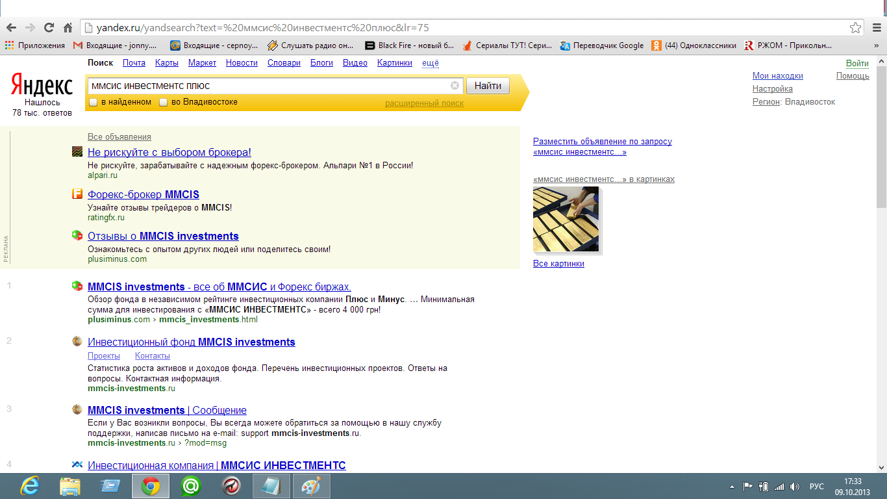The width and height of the screenshot is (887, 499).
Task: Open 'Все объявления' link
Action: point(119,137)
